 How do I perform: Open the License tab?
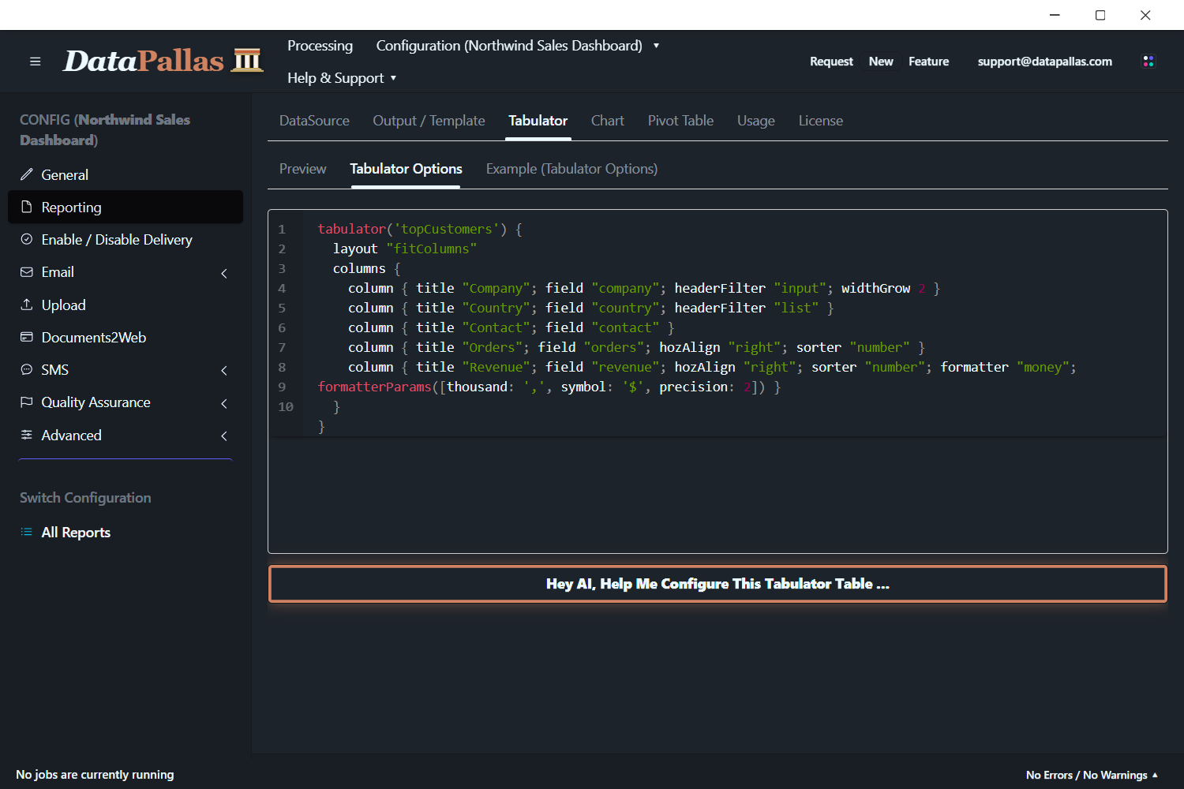(820, 121)
